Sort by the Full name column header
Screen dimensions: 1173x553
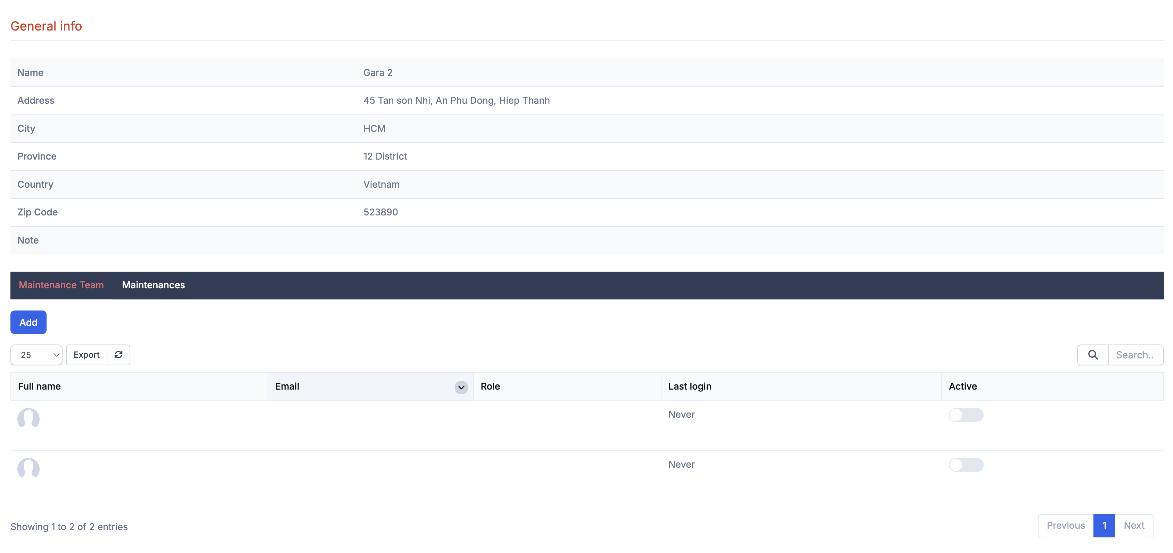(x=39, y=386)
